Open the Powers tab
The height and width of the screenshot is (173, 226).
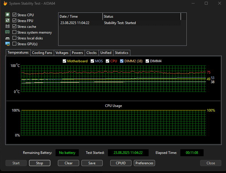pyautogui.click(x=77, y=53)
